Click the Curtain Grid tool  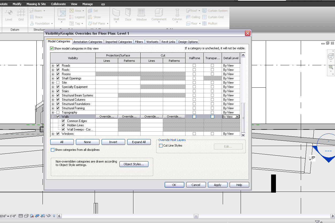click(x=213, y=17)
